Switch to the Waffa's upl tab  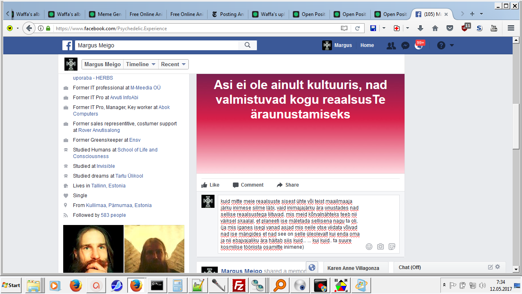(268, 14)
